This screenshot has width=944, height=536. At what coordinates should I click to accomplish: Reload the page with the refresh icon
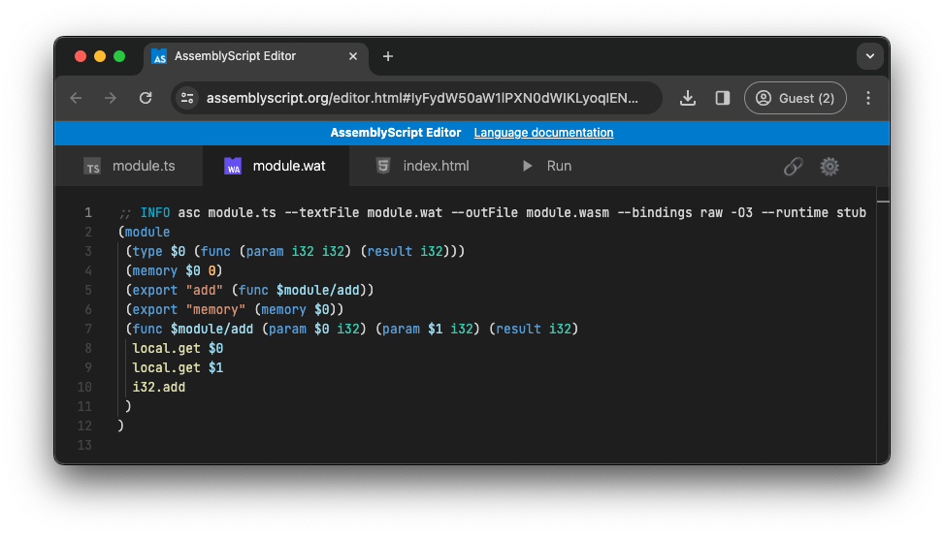pos(146,98)
